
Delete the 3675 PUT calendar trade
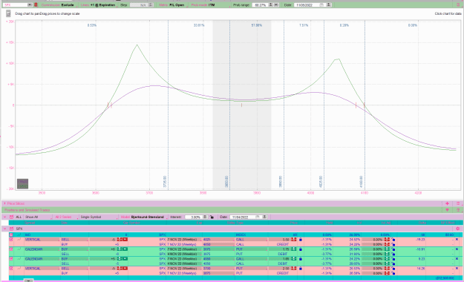coord(457,249)
